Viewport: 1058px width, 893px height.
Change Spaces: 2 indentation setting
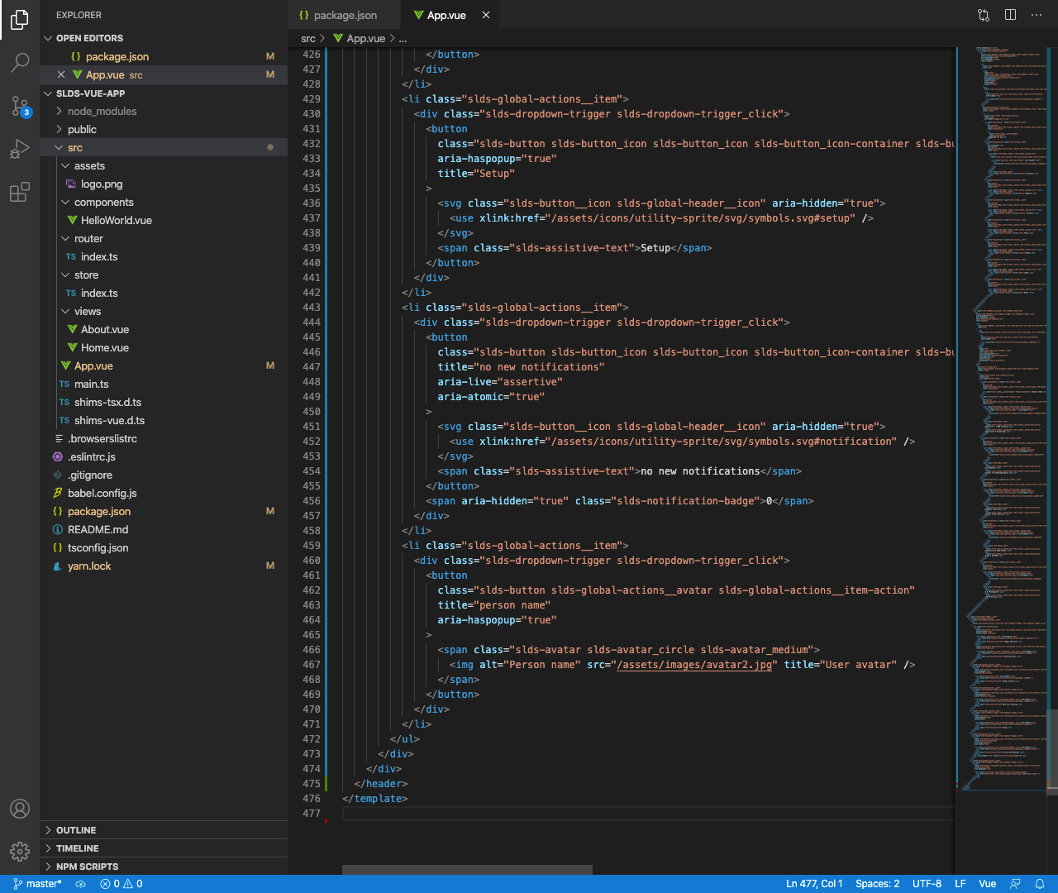(877, 884)
